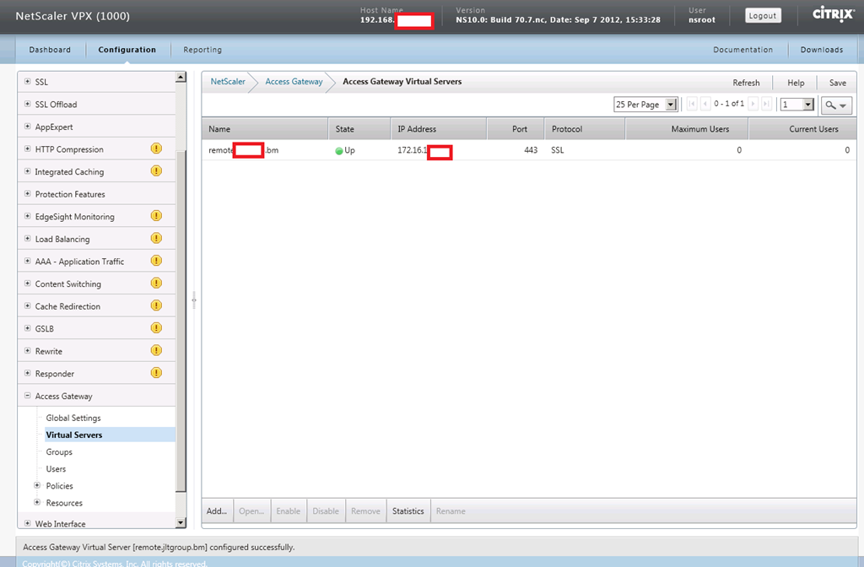Sort by the Port column header
The height and width of the screenshot is (567, 864).
point(516,129)
